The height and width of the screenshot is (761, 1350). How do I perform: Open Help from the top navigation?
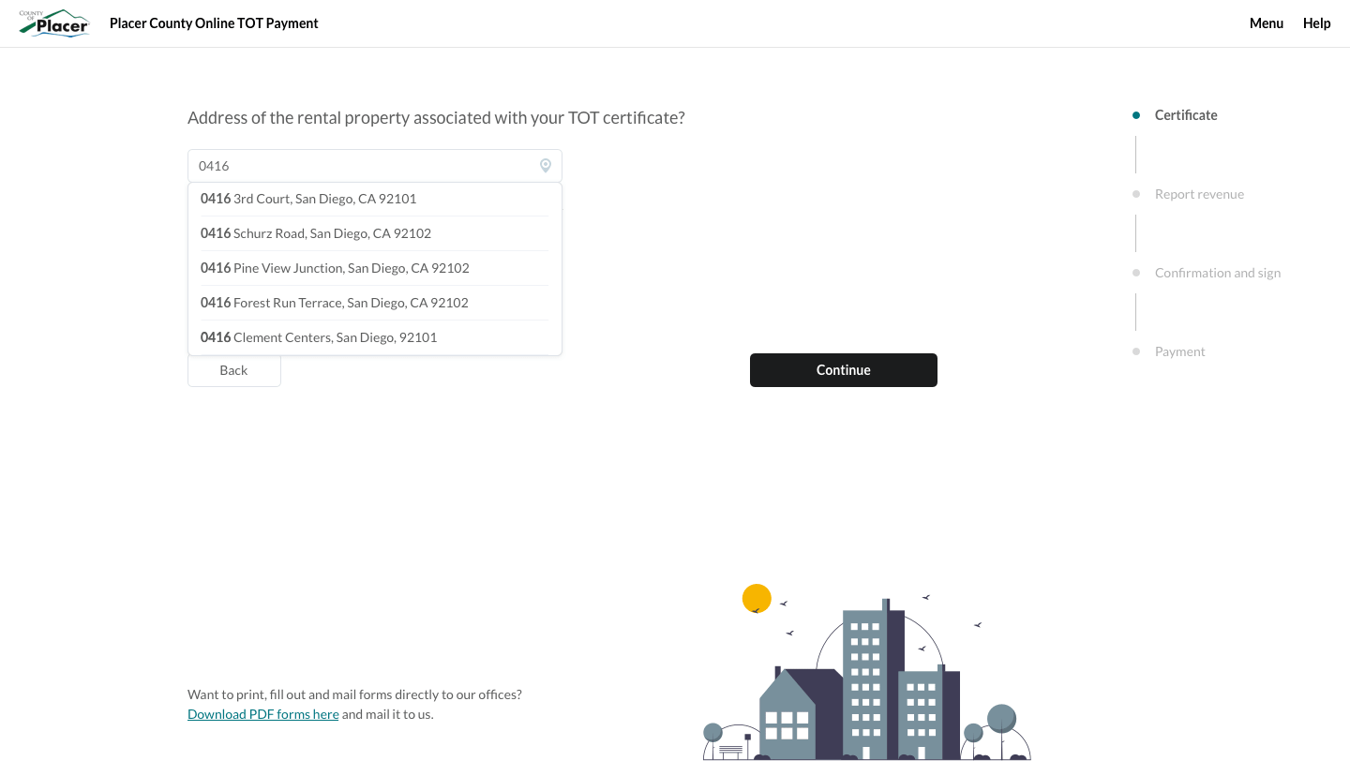click(x=1316, y=22)
